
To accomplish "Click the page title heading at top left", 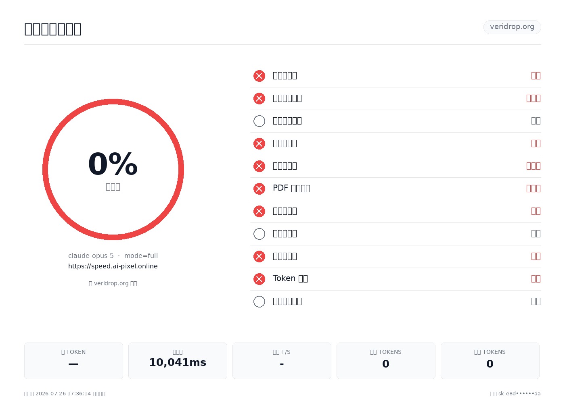I will point(53,29).
